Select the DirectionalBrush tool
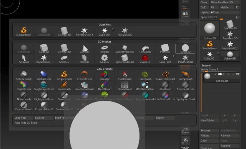 (84, 86)
